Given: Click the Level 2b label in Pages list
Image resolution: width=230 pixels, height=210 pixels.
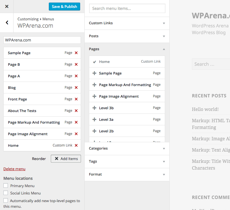Looking at the screenshot, I should click(x=106, y=131).
